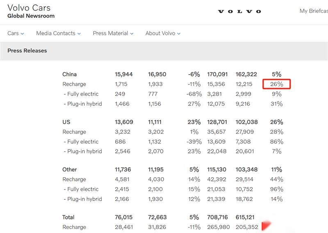Select the US Recharge value 35,657

click(x=217, y=132)
